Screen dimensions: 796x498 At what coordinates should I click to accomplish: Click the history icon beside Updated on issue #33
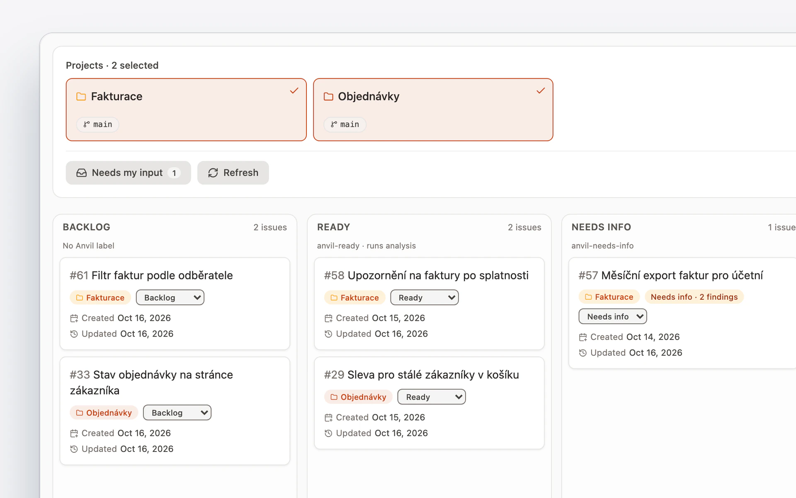[x=74, y=449]
